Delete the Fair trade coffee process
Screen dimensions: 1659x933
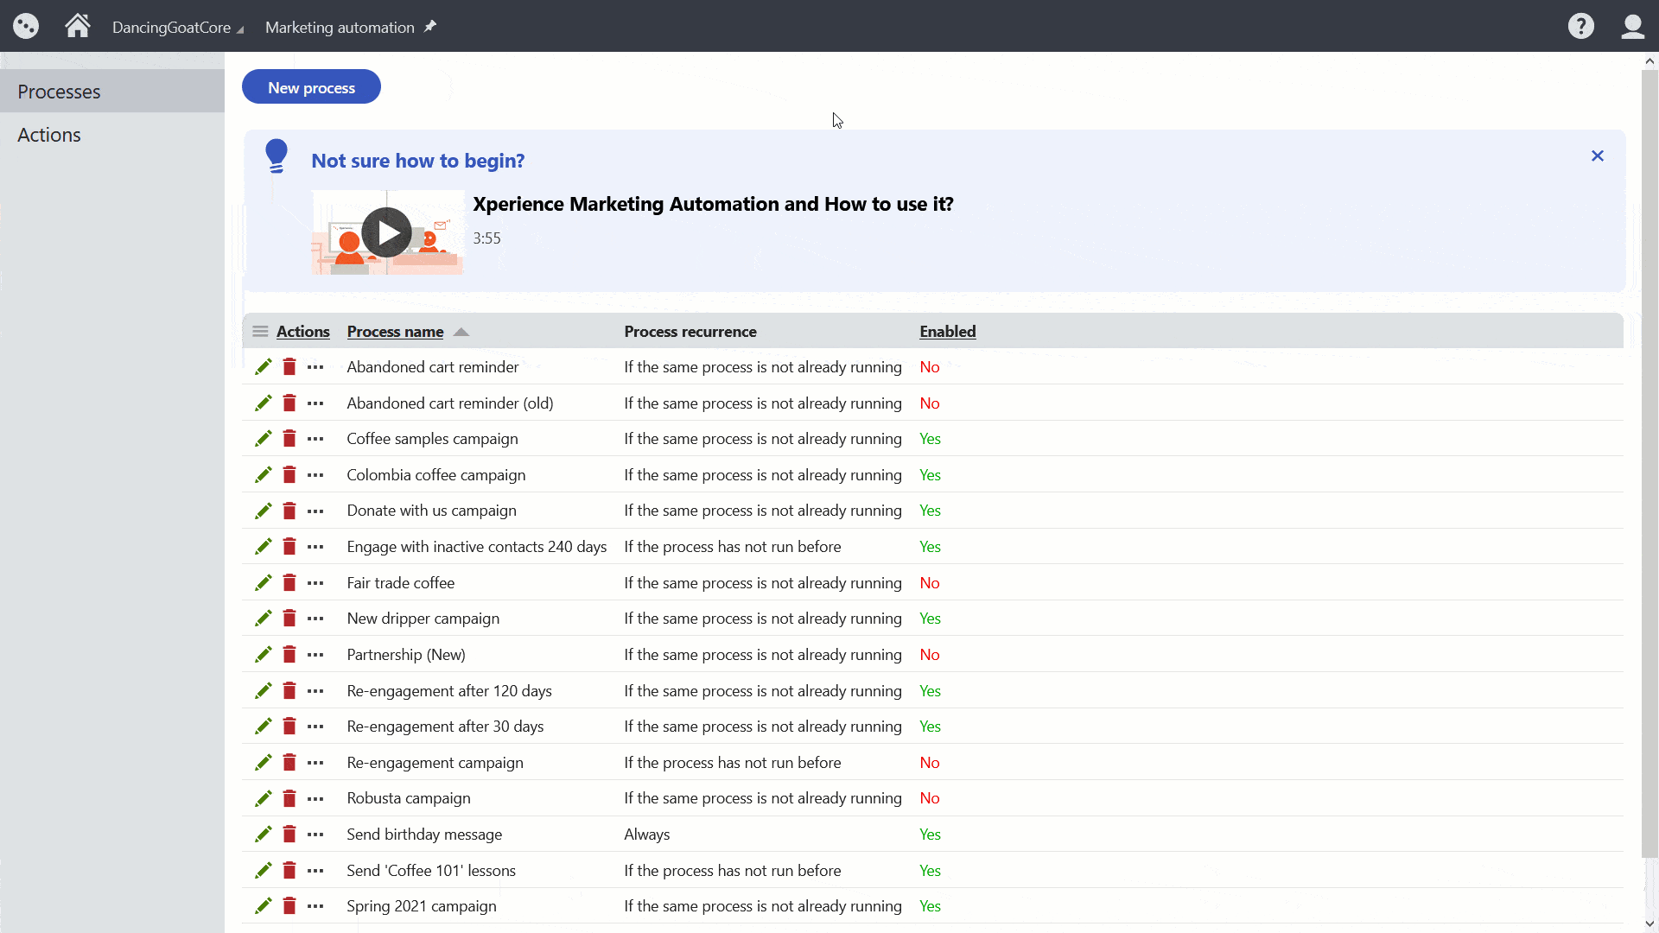[x=288, y=582]
